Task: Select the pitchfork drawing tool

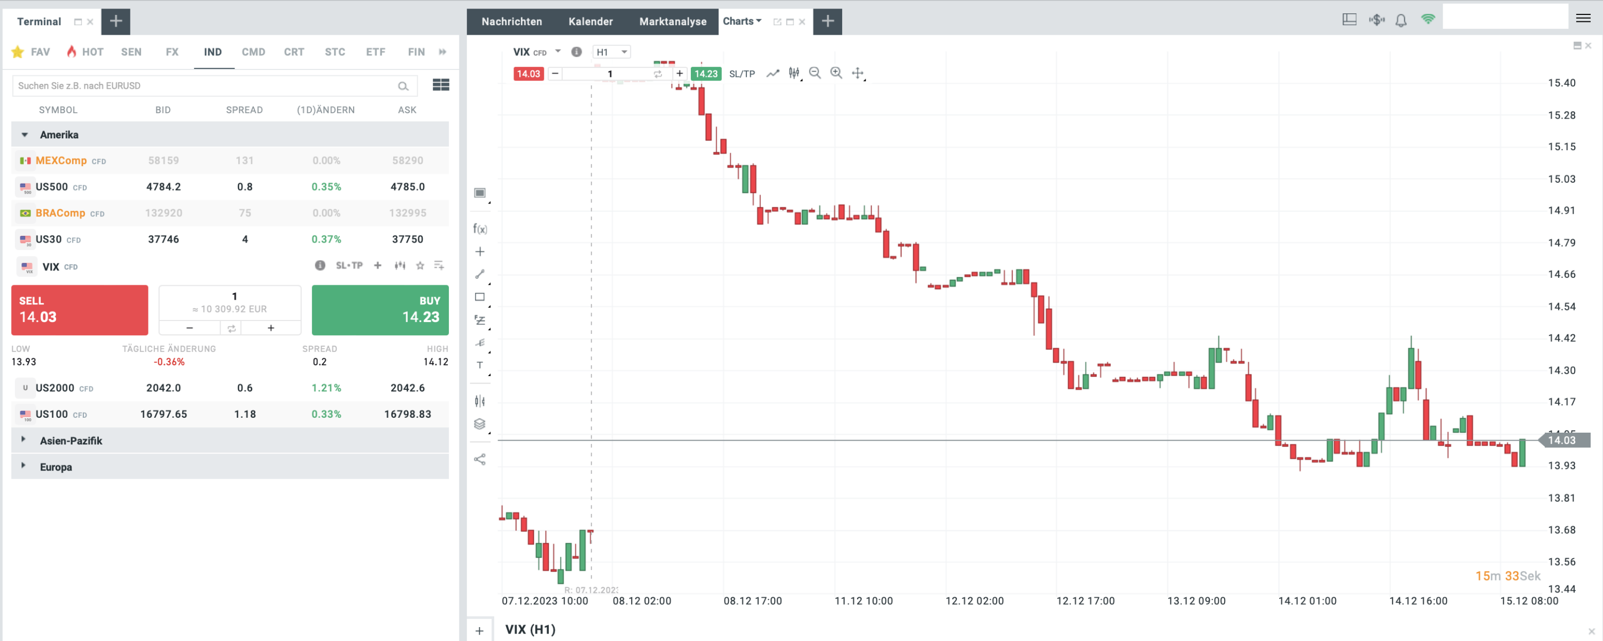Action: (x=480, y=343)
